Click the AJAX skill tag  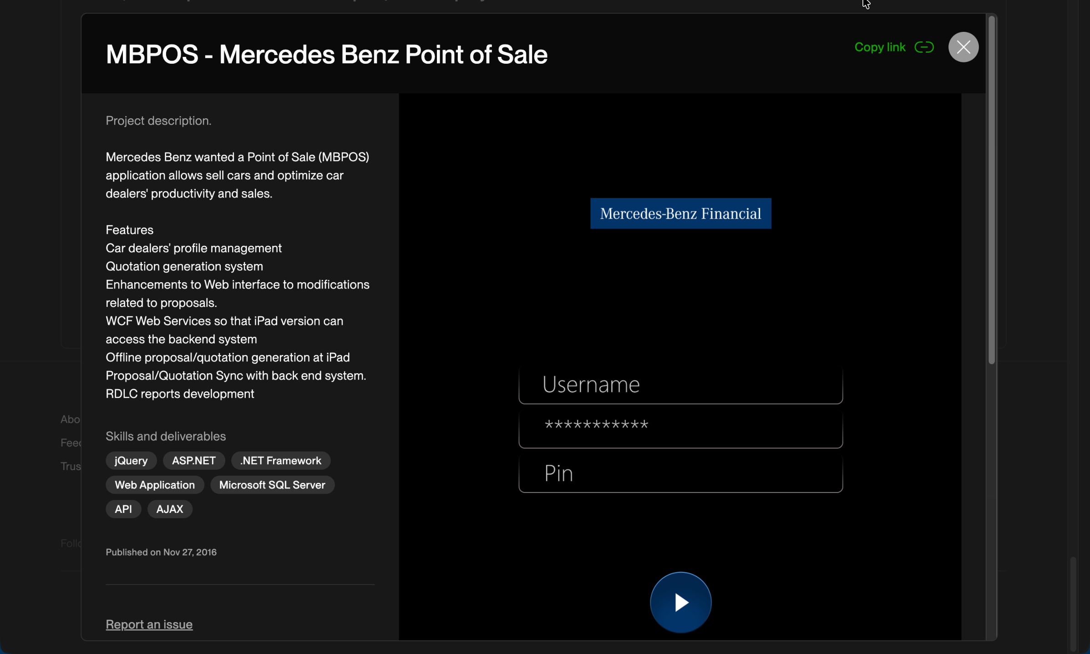click(x=169, y=509)
